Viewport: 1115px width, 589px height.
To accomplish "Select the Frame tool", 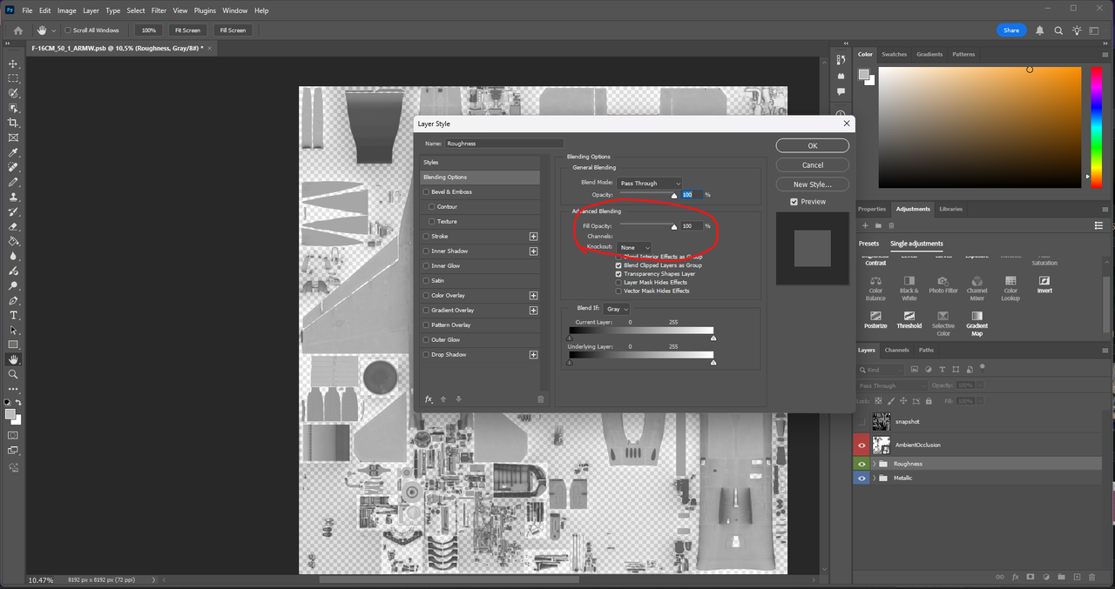I will (x=13, y=137).
